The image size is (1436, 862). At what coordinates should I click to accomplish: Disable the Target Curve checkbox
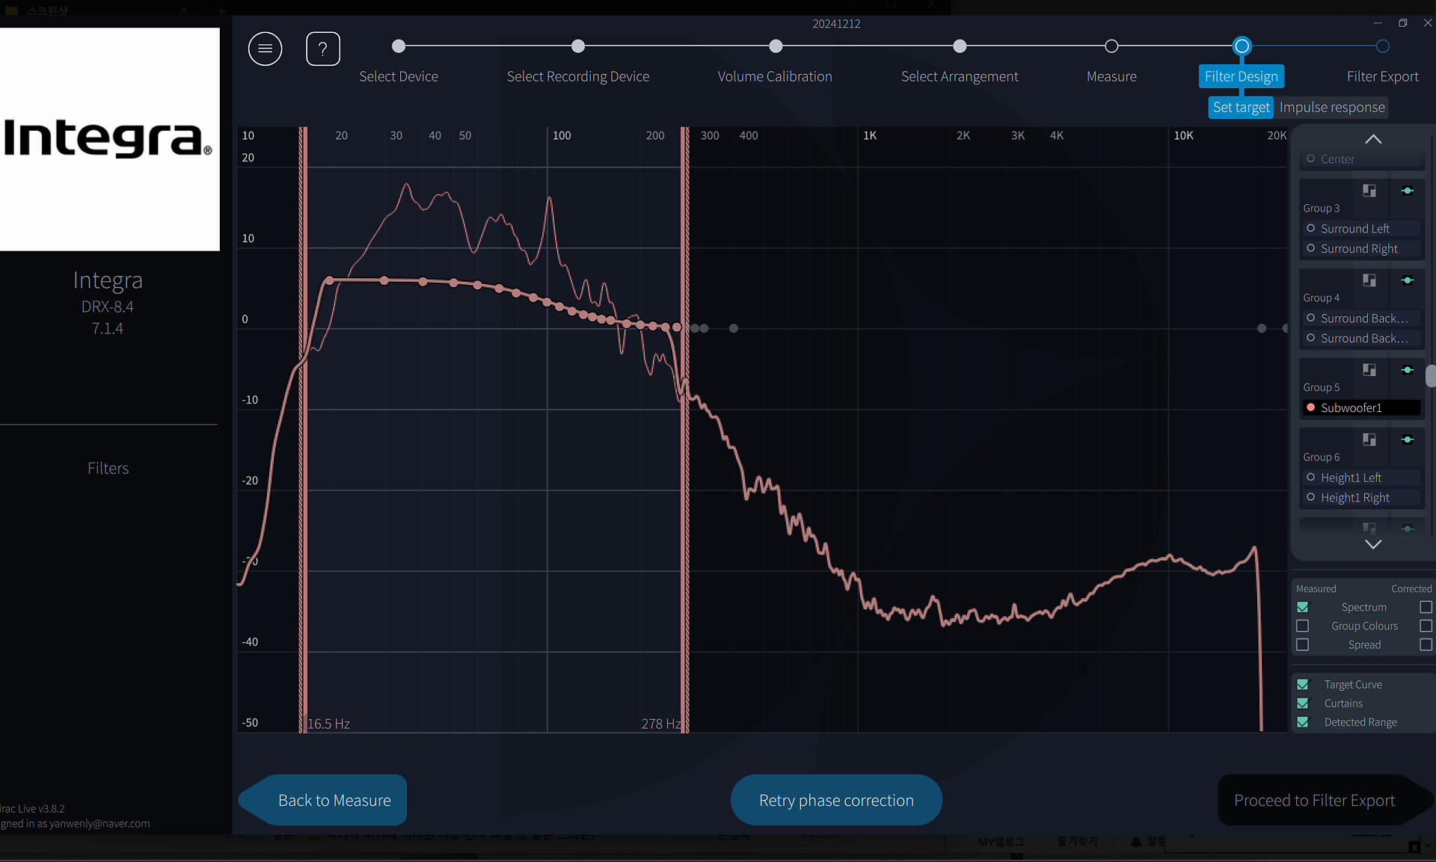[x=1303, y=684]
